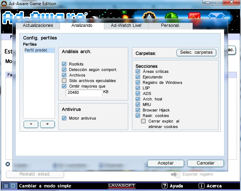Image resolution: width=241 pixels, height=191 pixels.
Task: Click the 20480 KB size field
Action: pos(84,93)
